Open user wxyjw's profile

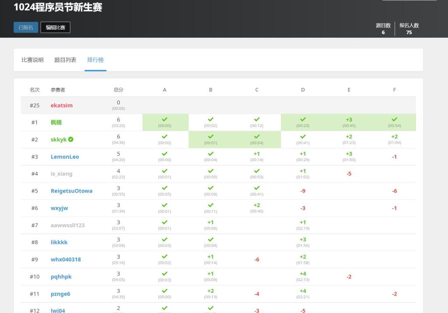click(59, 208)
